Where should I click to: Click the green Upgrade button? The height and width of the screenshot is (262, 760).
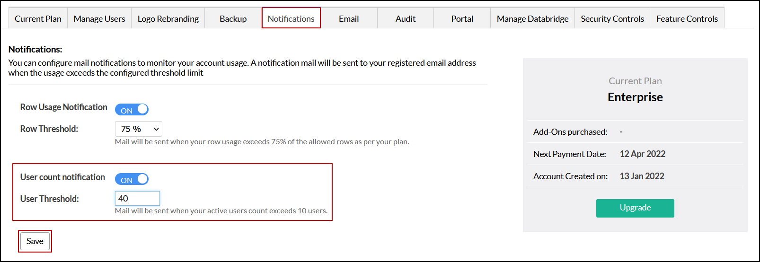point(635,208)
